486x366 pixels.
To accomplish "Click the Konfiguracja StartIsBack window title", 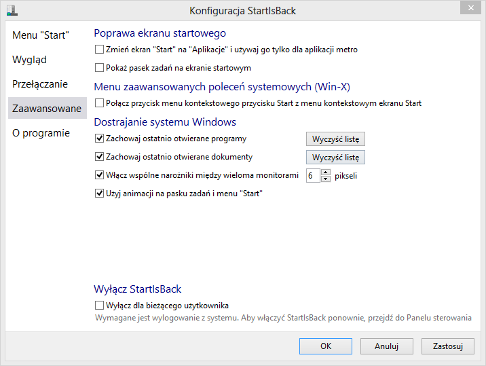I will pos(243,11).
